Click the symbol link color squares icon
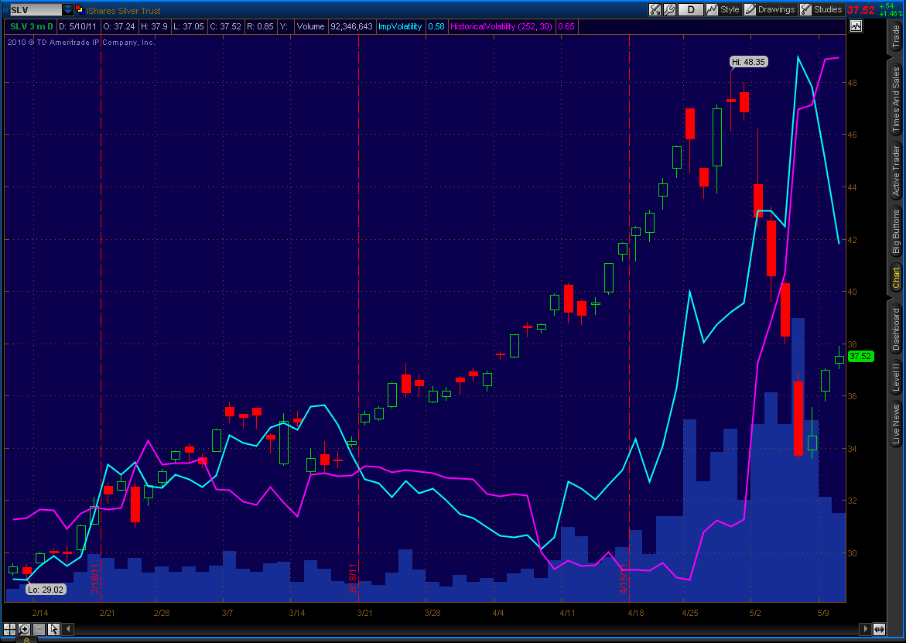906x643 pixels. pos(80,10)
